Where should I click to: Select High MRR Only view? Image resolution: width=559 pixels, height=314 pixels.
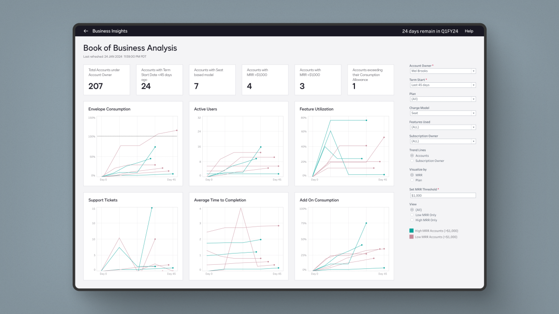coord(412,220)
